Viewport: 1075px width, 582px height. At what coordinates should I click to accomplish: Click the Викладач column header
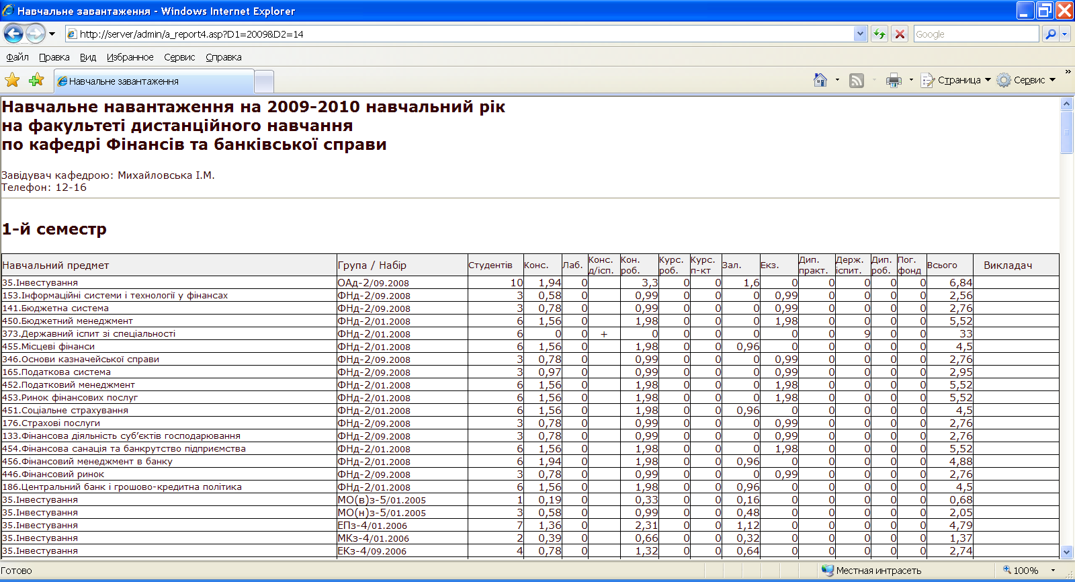[x=1016, y=265]
